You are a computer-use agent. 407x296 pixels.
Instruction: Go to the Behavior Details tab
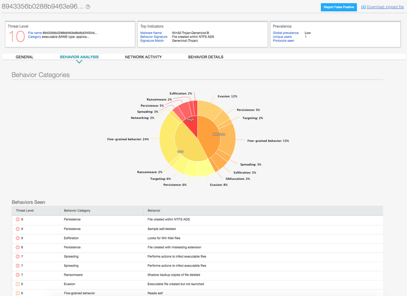[x=205, y=57]
